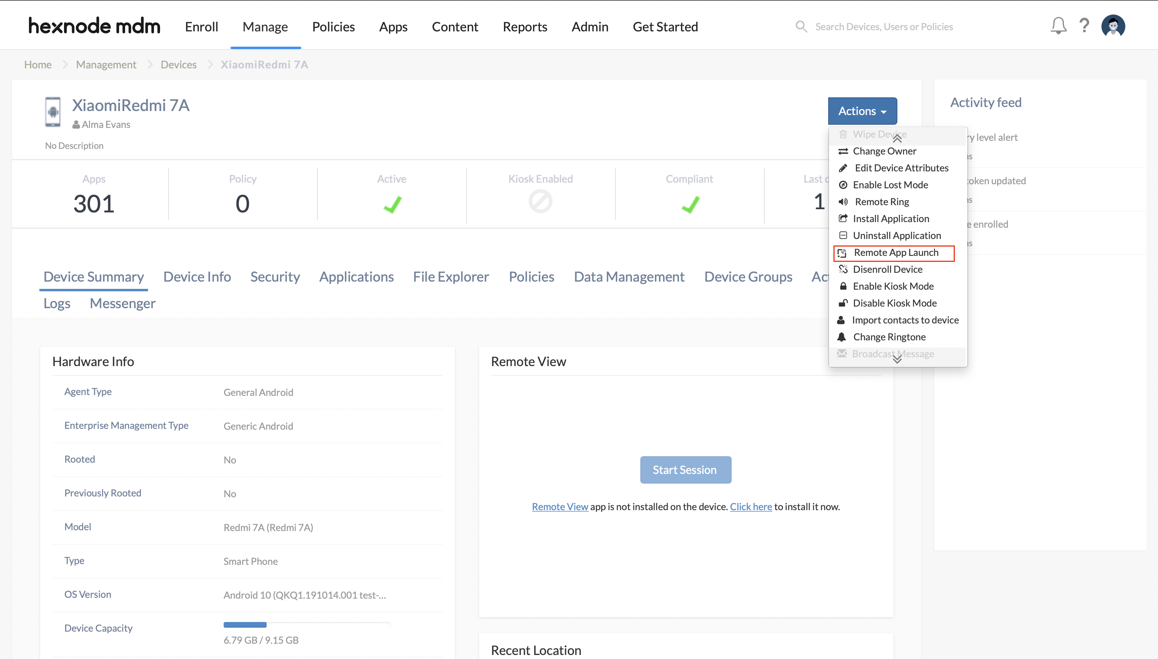Click the Change Ringtone bell icon

(841, 337)
